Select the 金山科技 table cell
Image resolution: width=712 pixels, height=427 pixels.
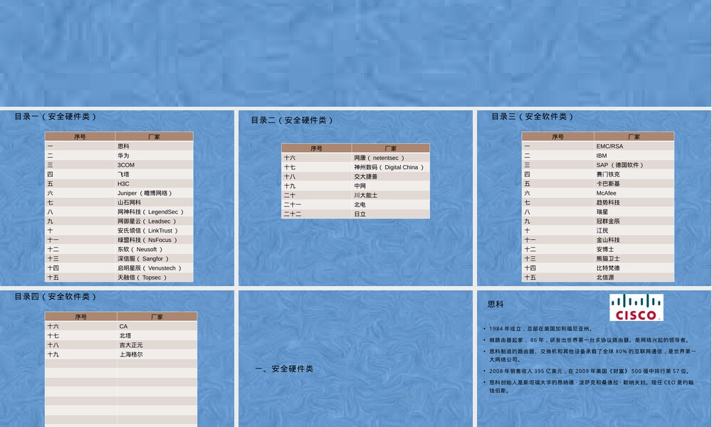click(x=634, y=240)
